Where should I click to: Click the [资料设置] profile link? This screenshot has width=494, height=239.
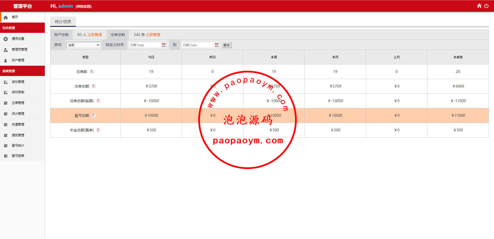[x=84, y=6]
